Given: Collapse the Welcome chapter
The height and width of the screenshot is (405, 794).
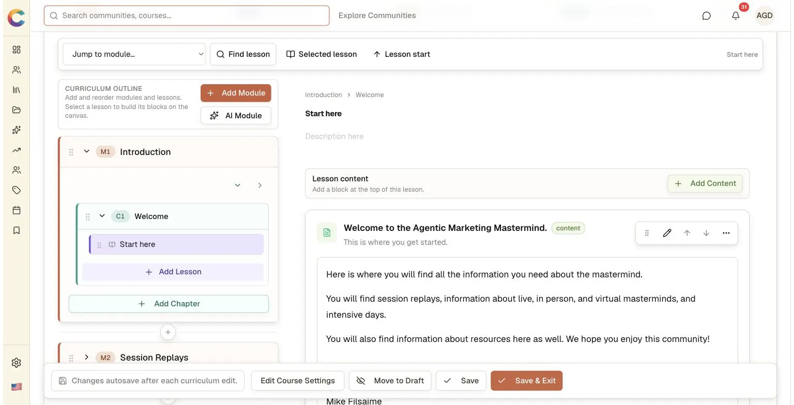Looking at the screenshot, I should click(x=102, y=216).
